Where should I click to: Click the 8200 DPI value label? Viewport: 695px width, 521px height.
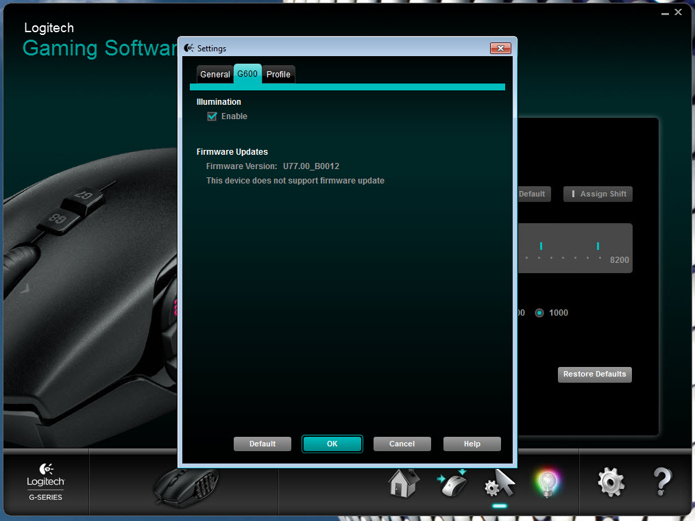pos(619,260)
